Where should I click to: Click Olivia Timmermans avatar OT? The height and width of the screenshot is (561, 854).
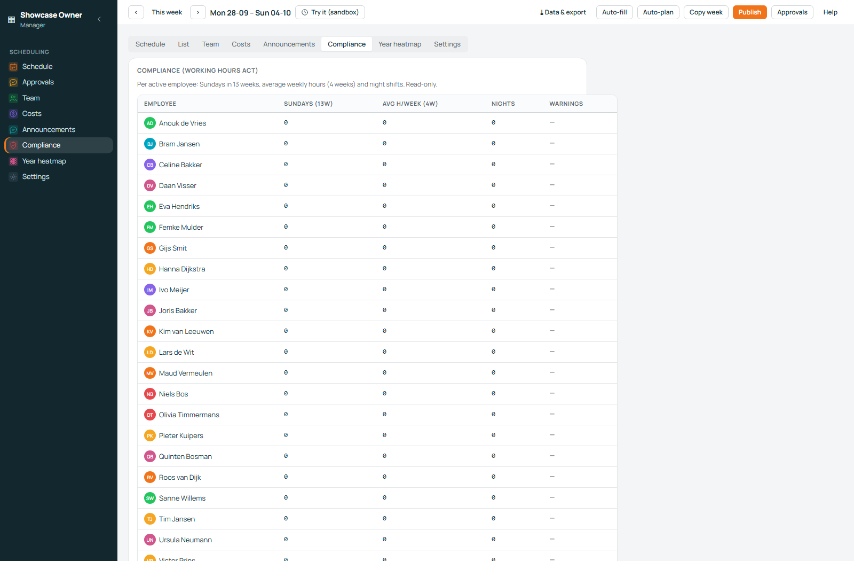[150, 415]
